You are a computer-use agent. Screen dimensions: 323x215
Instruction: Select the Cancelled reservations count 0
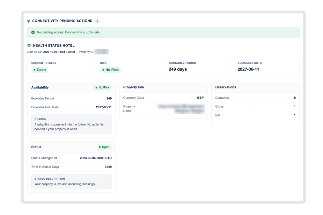point(295,98)
